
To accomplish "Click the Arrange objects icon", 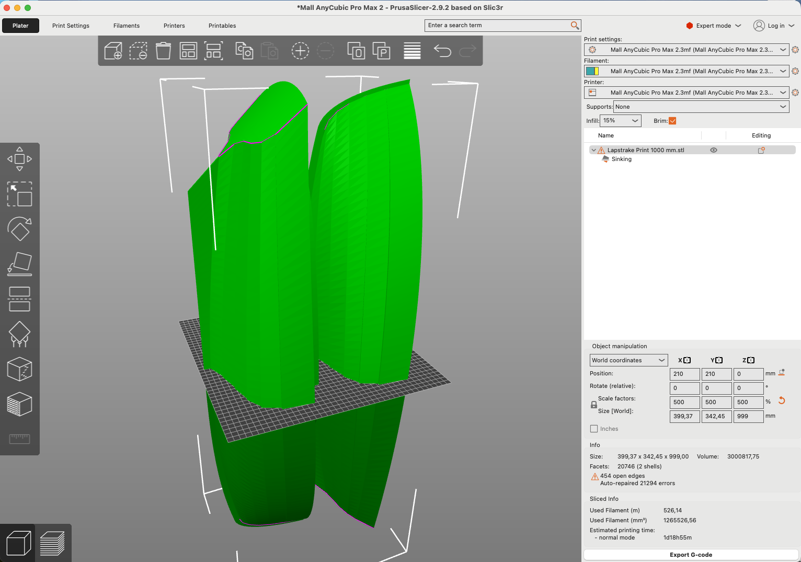I will pos(188,51).
